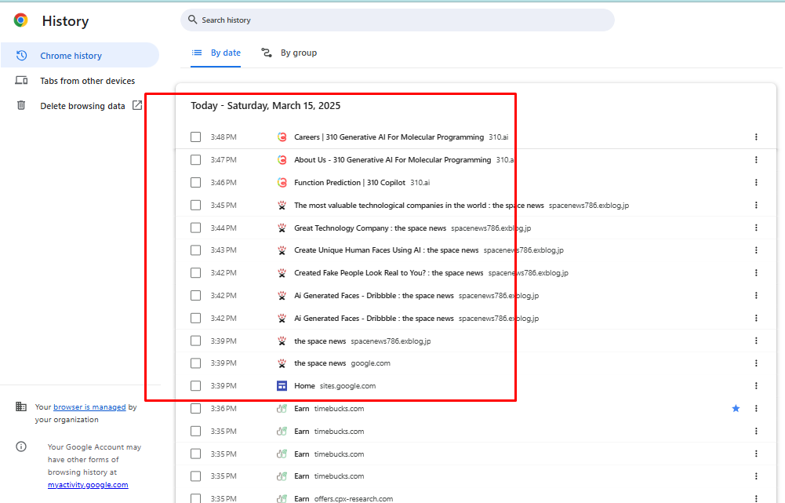
Task: Switch to the By date tab
Action: (216, 53)
